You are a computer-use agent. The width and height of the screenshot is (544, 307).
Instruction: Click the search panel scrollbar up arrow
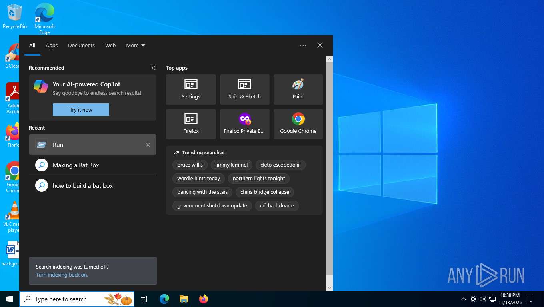(x=330, y=59)
